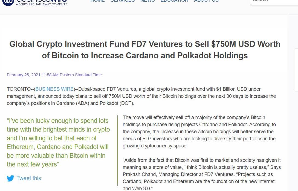298x191 pixels.
Task: Click the February 25, 2021 timestamp
Action: [x=54, y=75]
